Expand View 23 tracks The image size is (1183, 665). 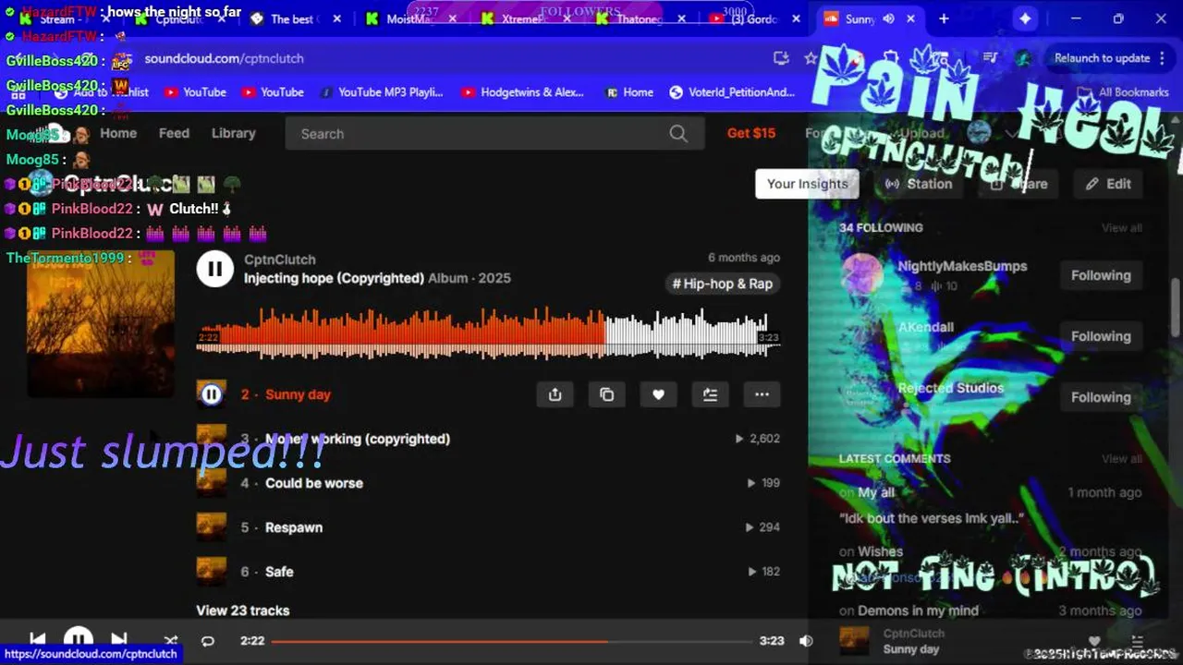pyautogui.click(x=242, y=611)
